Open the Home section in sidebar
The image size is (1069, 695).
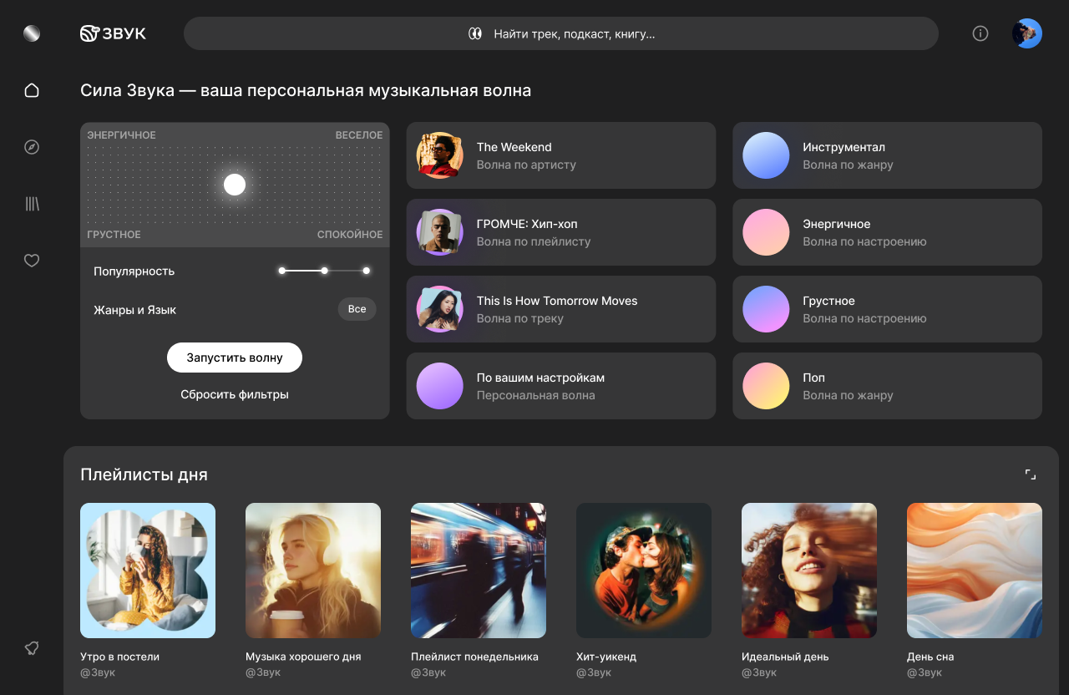tap(32, 90)
